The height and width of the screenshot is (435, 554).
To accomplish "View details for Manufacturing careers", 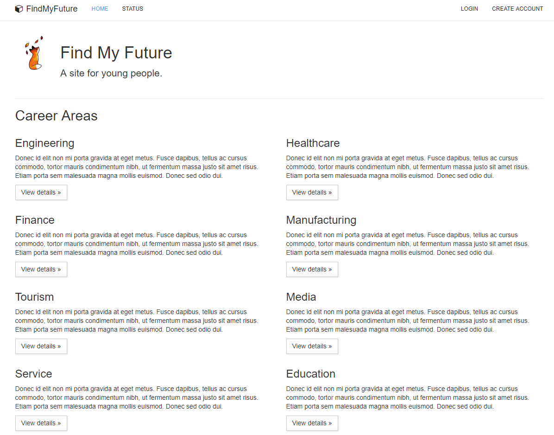I will pos(312,269).
